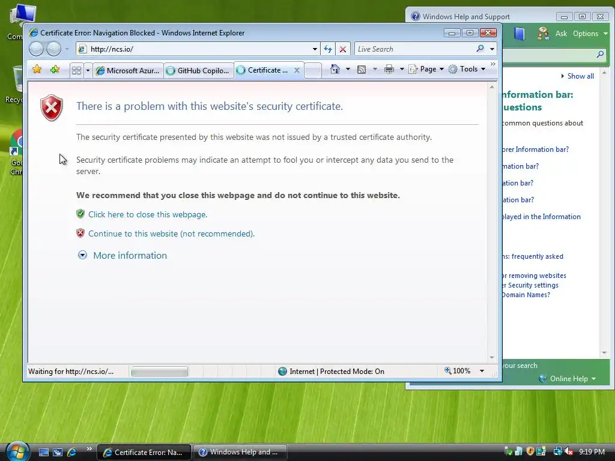
Task: Open the Online Help dropdown
Action: coord(567,379)
